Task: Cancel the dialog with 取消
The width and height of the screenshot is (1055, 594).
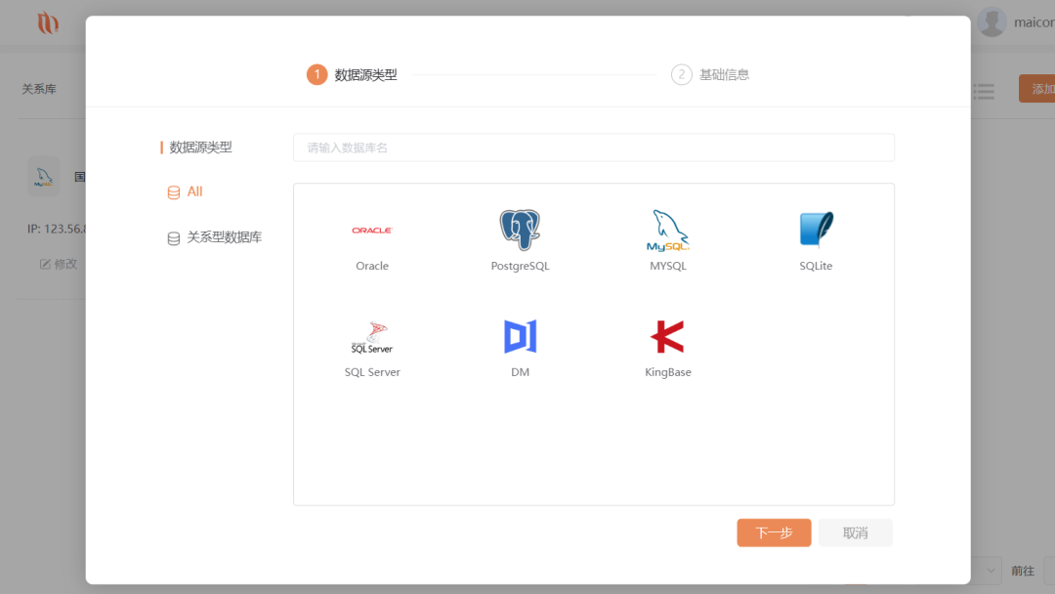Action: coord(855,532)
